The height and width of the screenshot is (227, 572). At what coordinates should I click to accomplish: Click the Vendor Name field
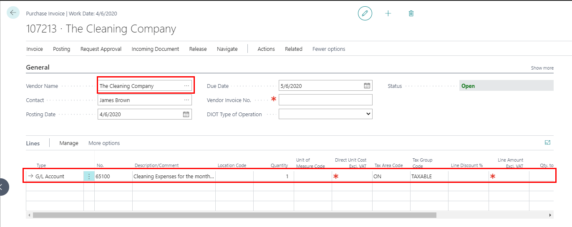(145, 86)
